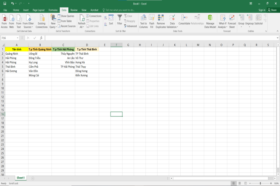Click Ungroup in Outline group
This screenshot has width=280, height=186.
(249, 21)
